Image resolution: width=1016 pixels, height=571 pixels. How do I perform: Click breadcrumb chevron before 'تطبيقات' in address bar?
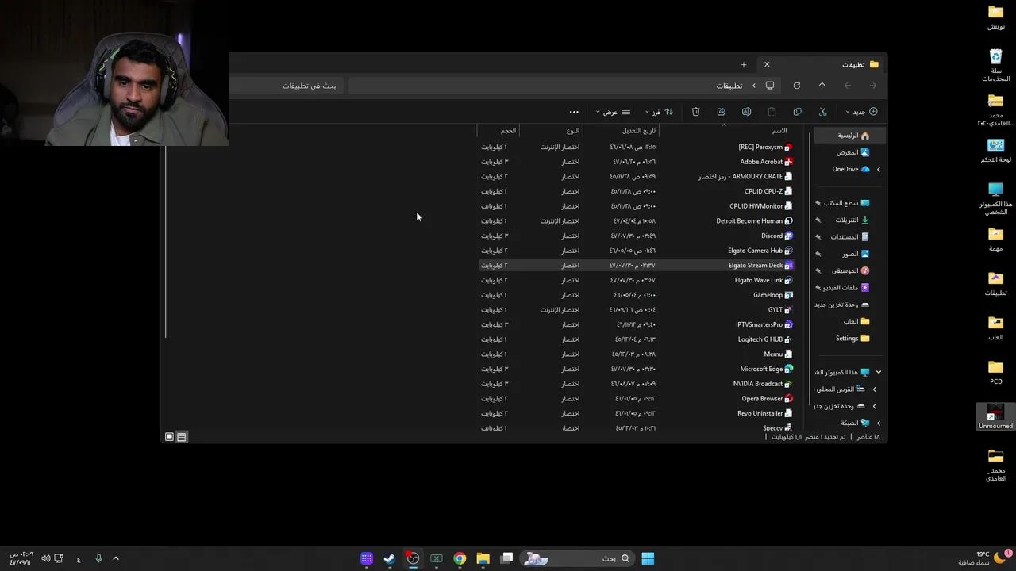point(753,86)
